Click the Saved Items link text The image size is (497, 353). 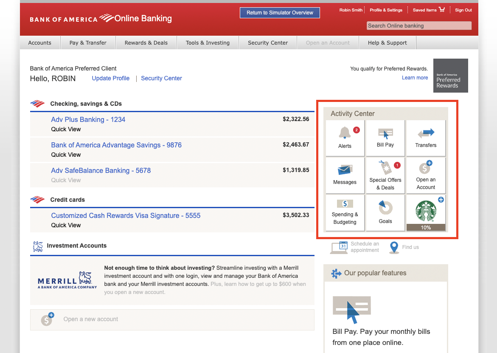(x=425, y=10)
